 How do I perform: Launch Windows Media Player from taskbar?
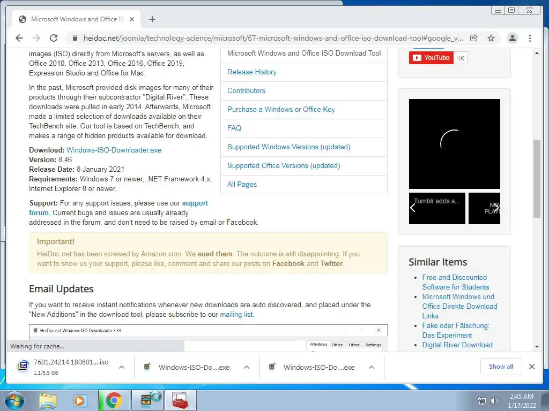point(80,400)
